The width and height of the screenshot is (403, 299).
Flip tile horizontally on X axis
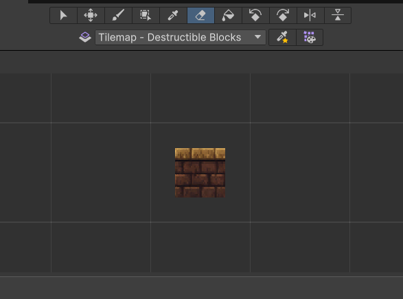tap(310, 15)
